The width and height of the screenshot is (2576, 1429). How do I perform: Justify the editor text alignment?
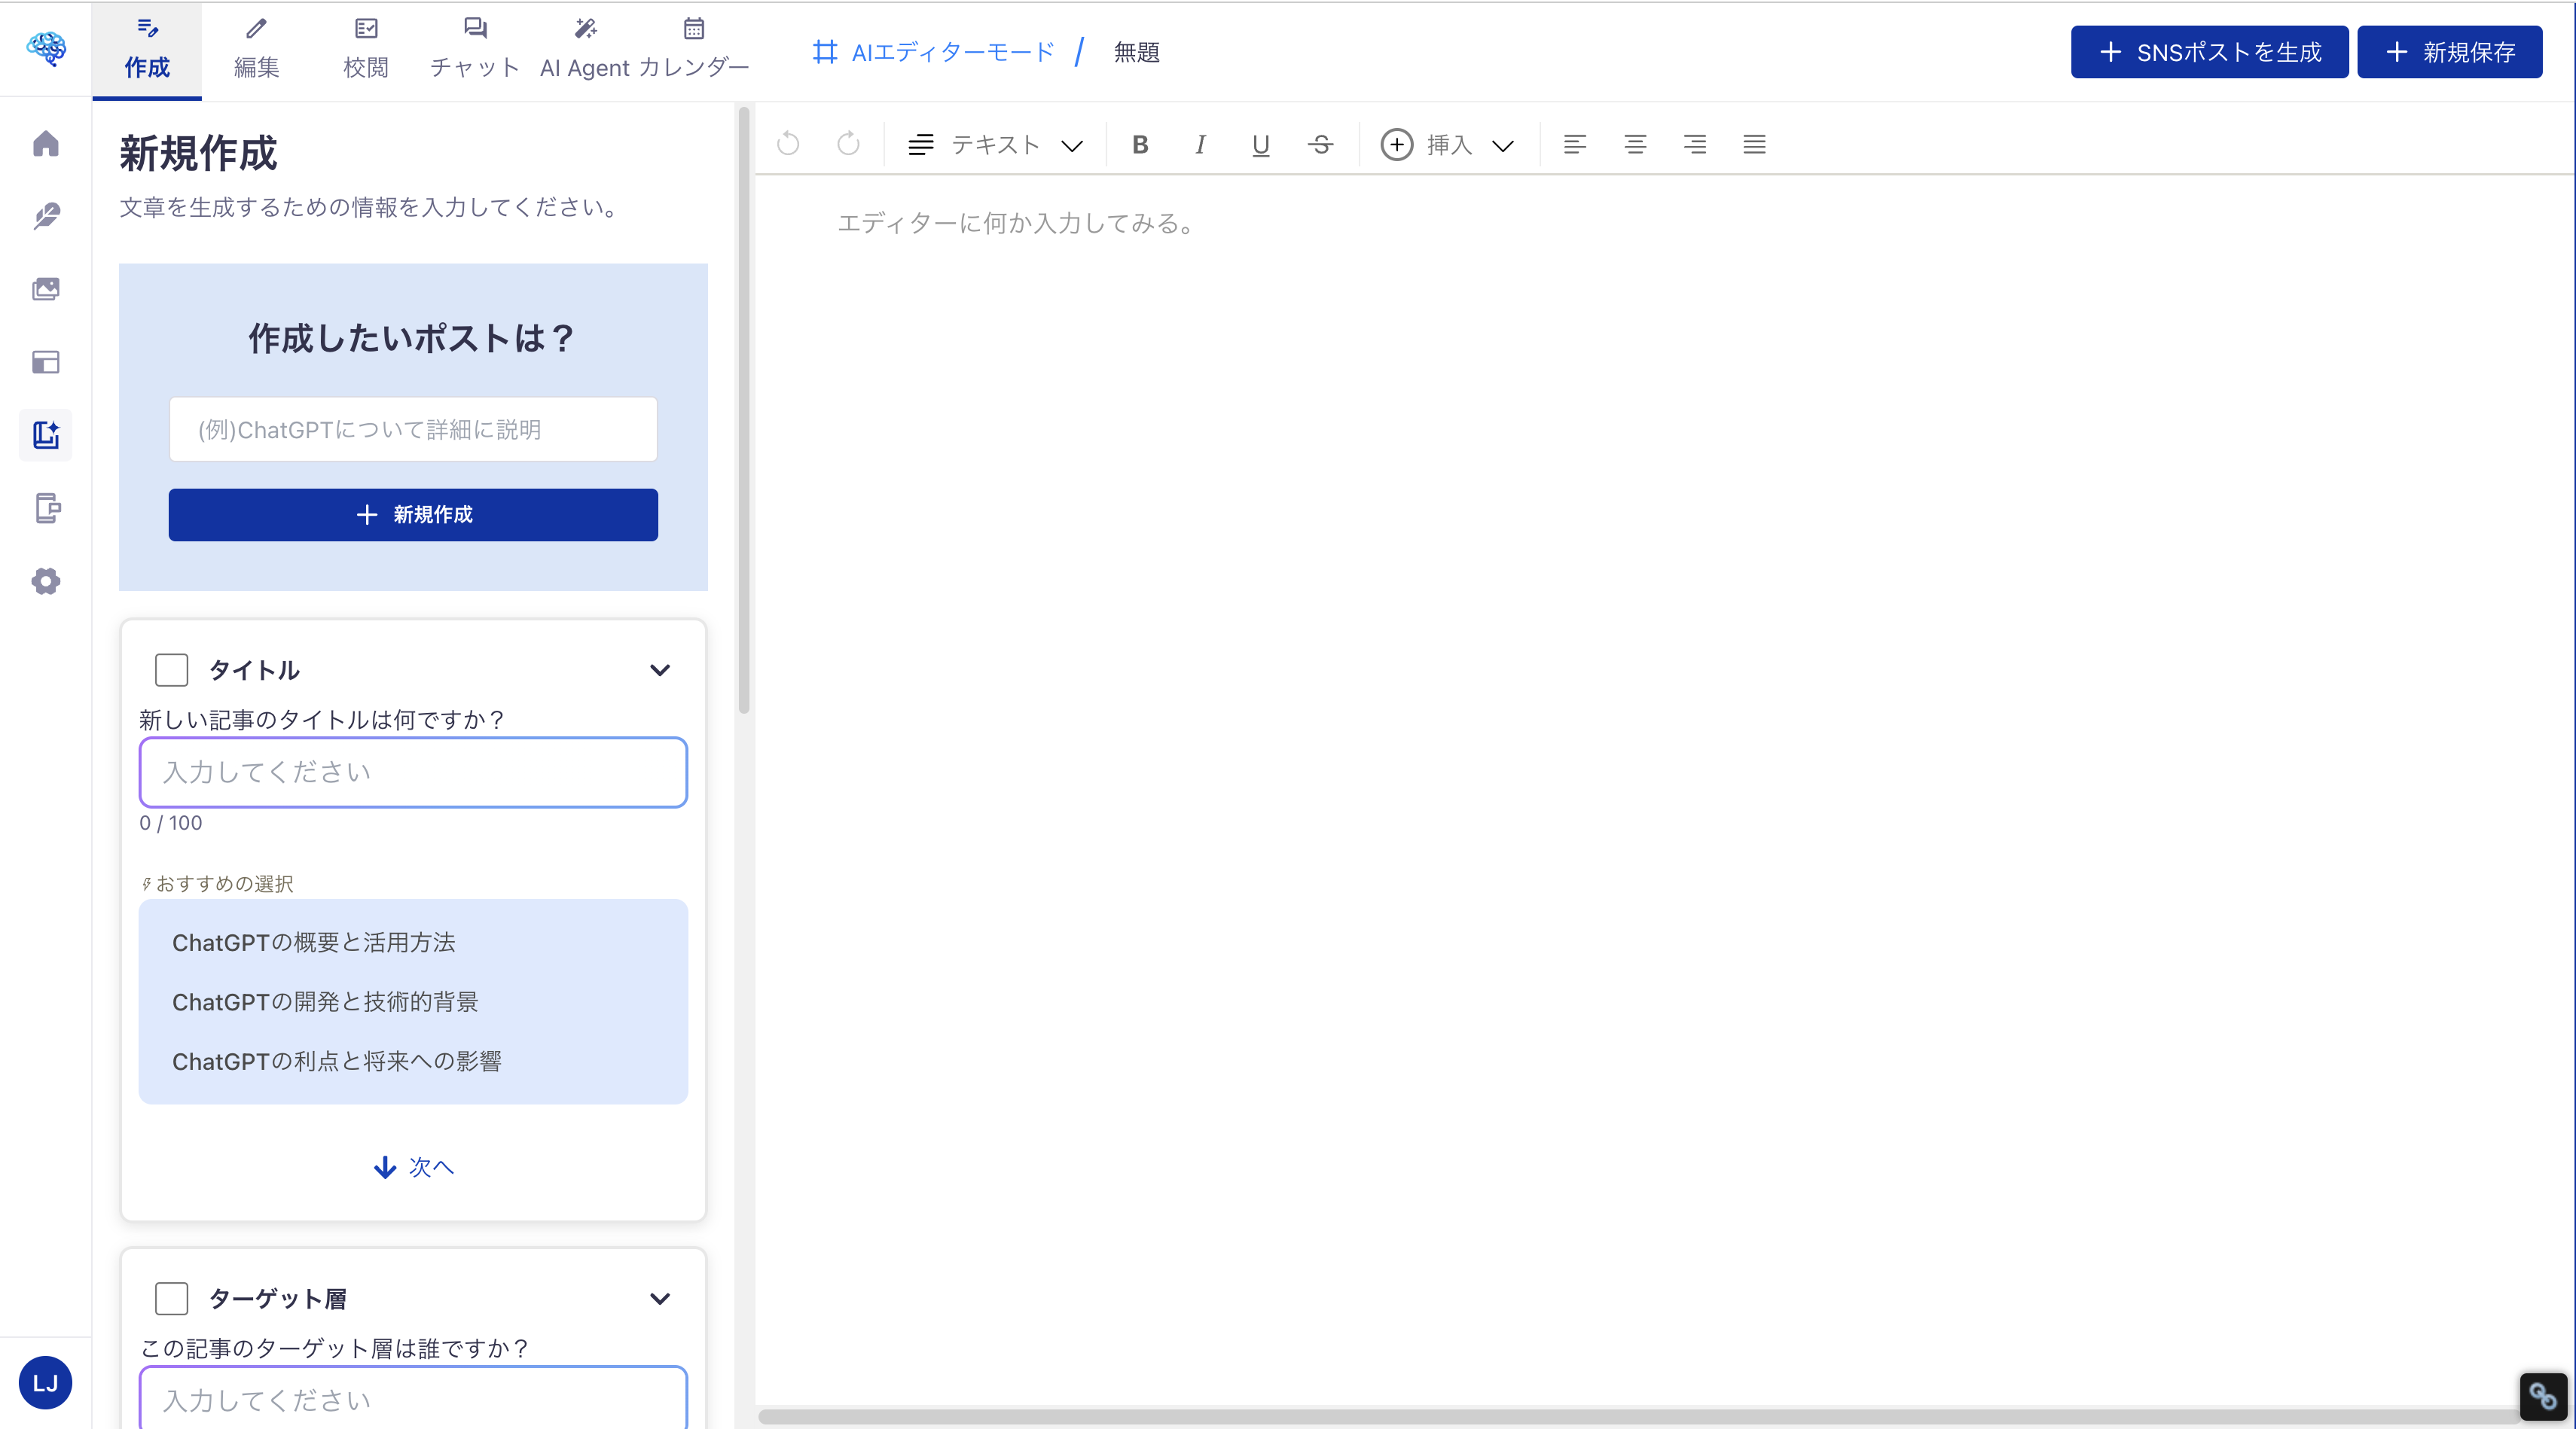pyautogui.click(x=1754, y=145)
